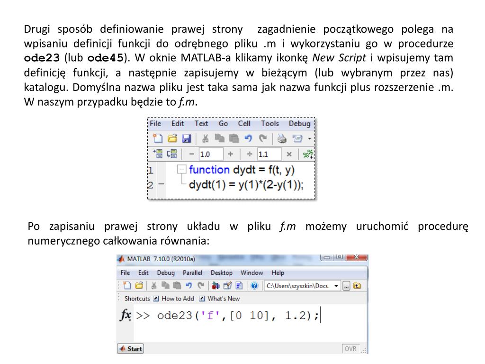Open the Help menu
The image size is (485, 364).
278,273
